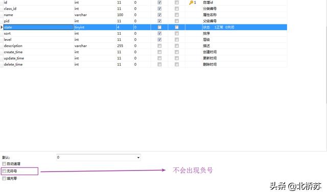The image size is (327, 196).
Task: Select the name field name cell
Action: coord(38,15)
